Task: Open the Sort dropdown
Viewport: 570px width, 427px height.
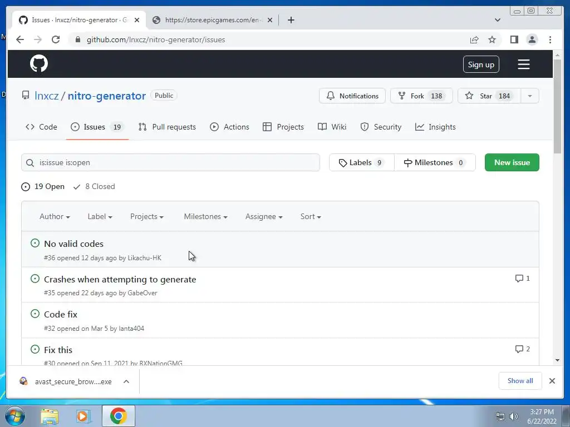Action: 311,216
